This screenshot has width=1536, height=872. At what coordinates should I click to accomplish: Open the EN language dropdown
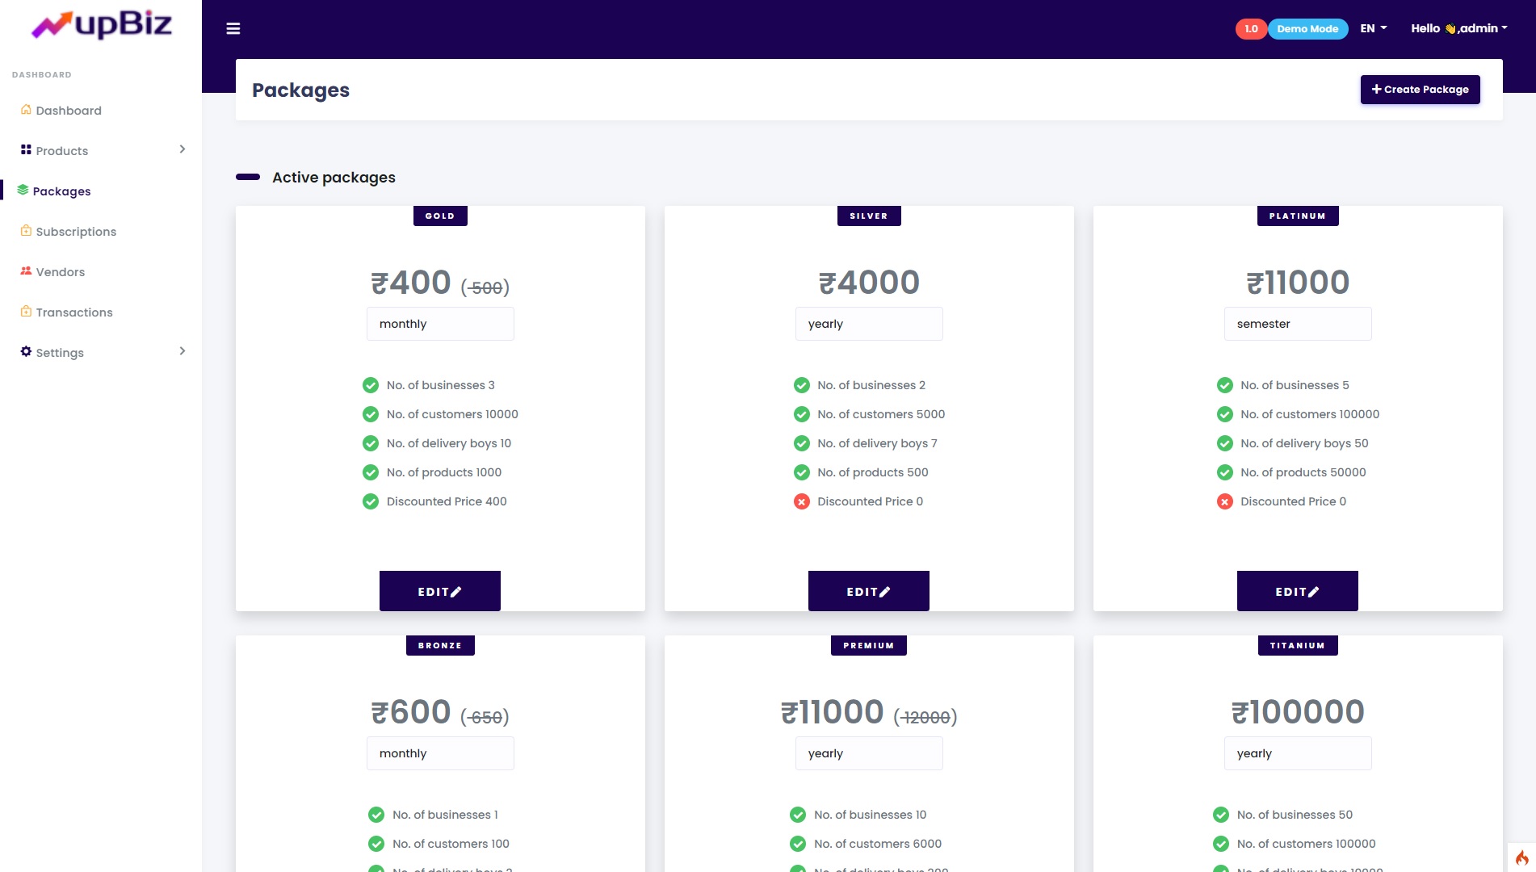pos(1373,28)
